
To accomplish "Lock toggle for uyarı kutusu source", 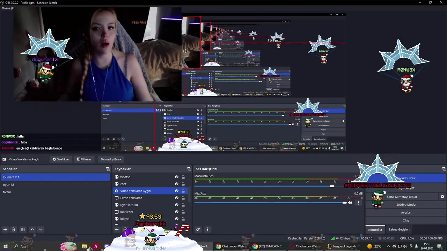I will 183,205.
